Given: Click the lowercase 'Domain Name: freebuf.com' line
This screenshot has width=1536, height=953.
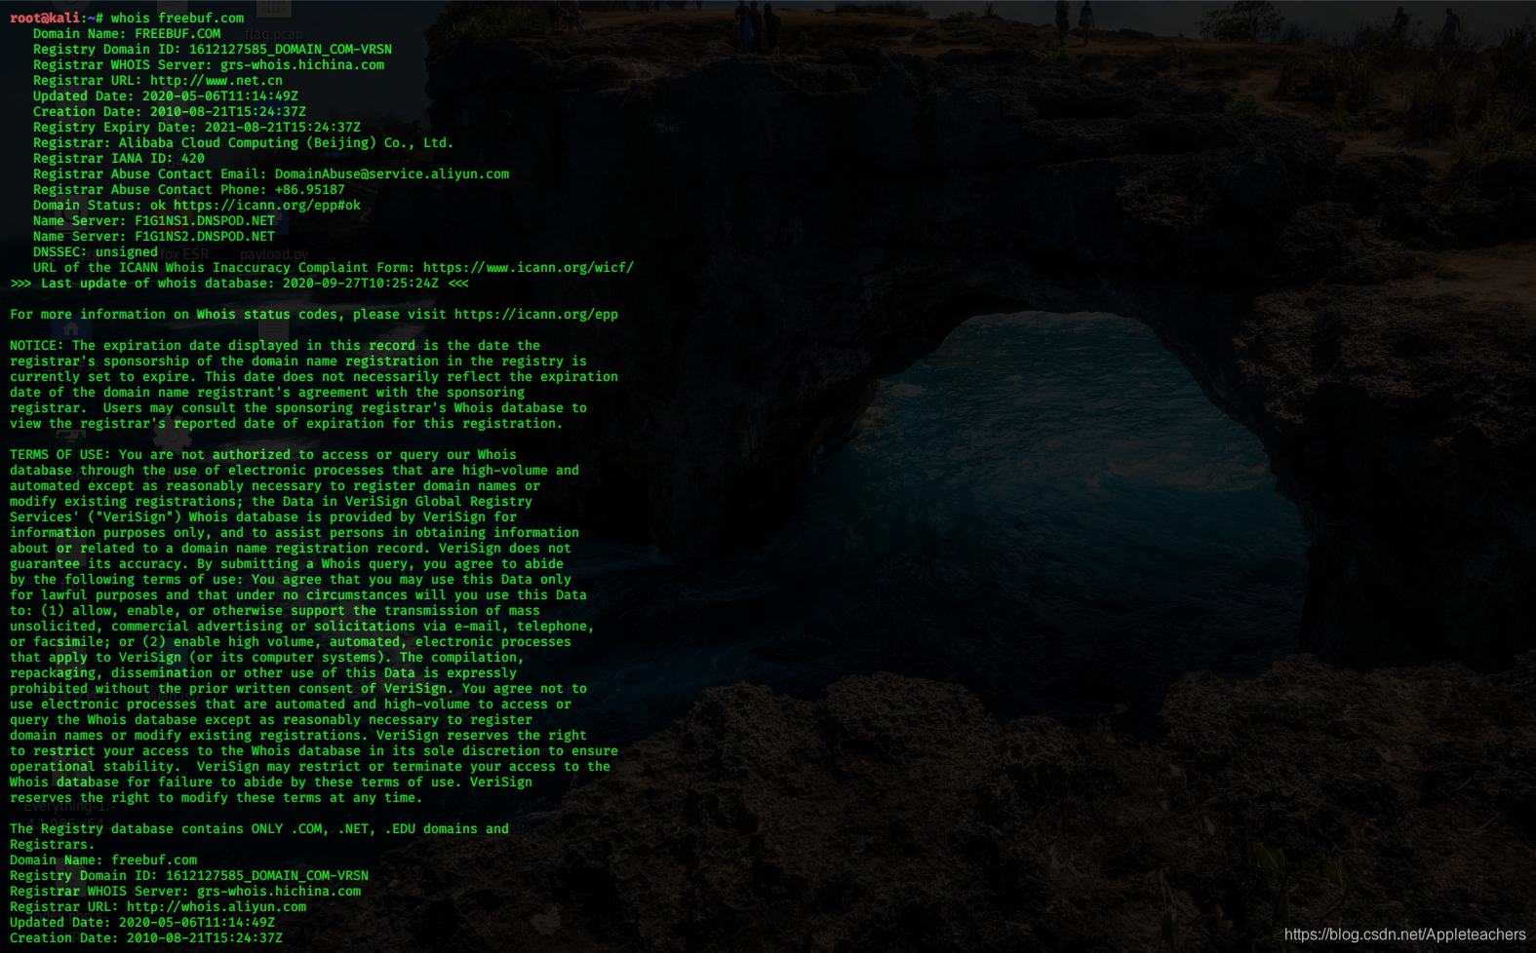Looking at the screenshot, I should pos(103,859).
